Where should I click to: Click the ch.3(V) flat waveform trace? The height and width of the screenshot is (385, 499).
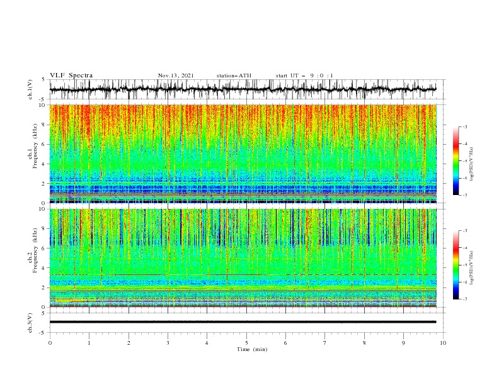pyautogui.click(x=243, y=322)
